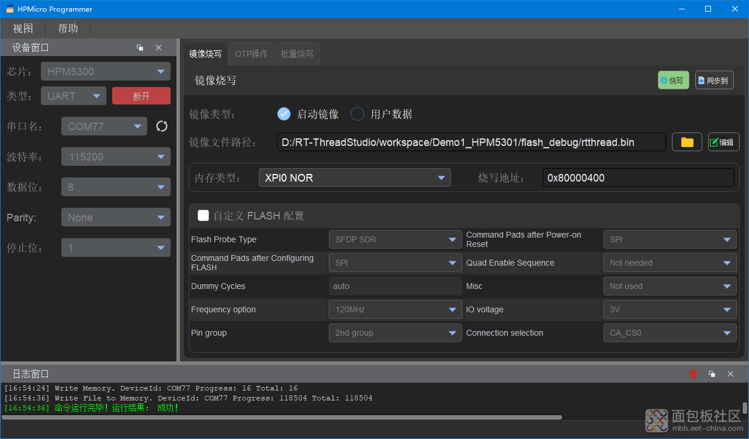This screenshot has height=439, width=749.
Task: Open the 波特率 115200 dropdown
Action: click(116, 156)
